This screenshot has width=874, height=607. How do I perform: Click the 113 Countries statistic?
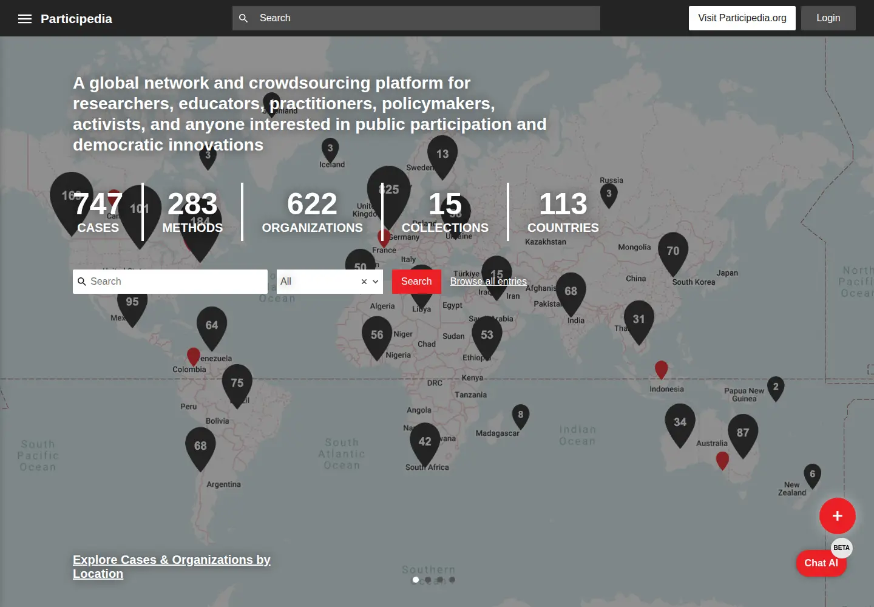[x=563, y=212]
